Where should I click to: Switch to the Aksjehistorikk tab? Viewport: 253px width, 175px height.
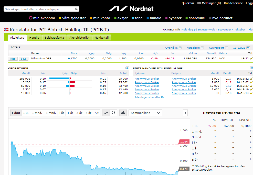(79, 38)
